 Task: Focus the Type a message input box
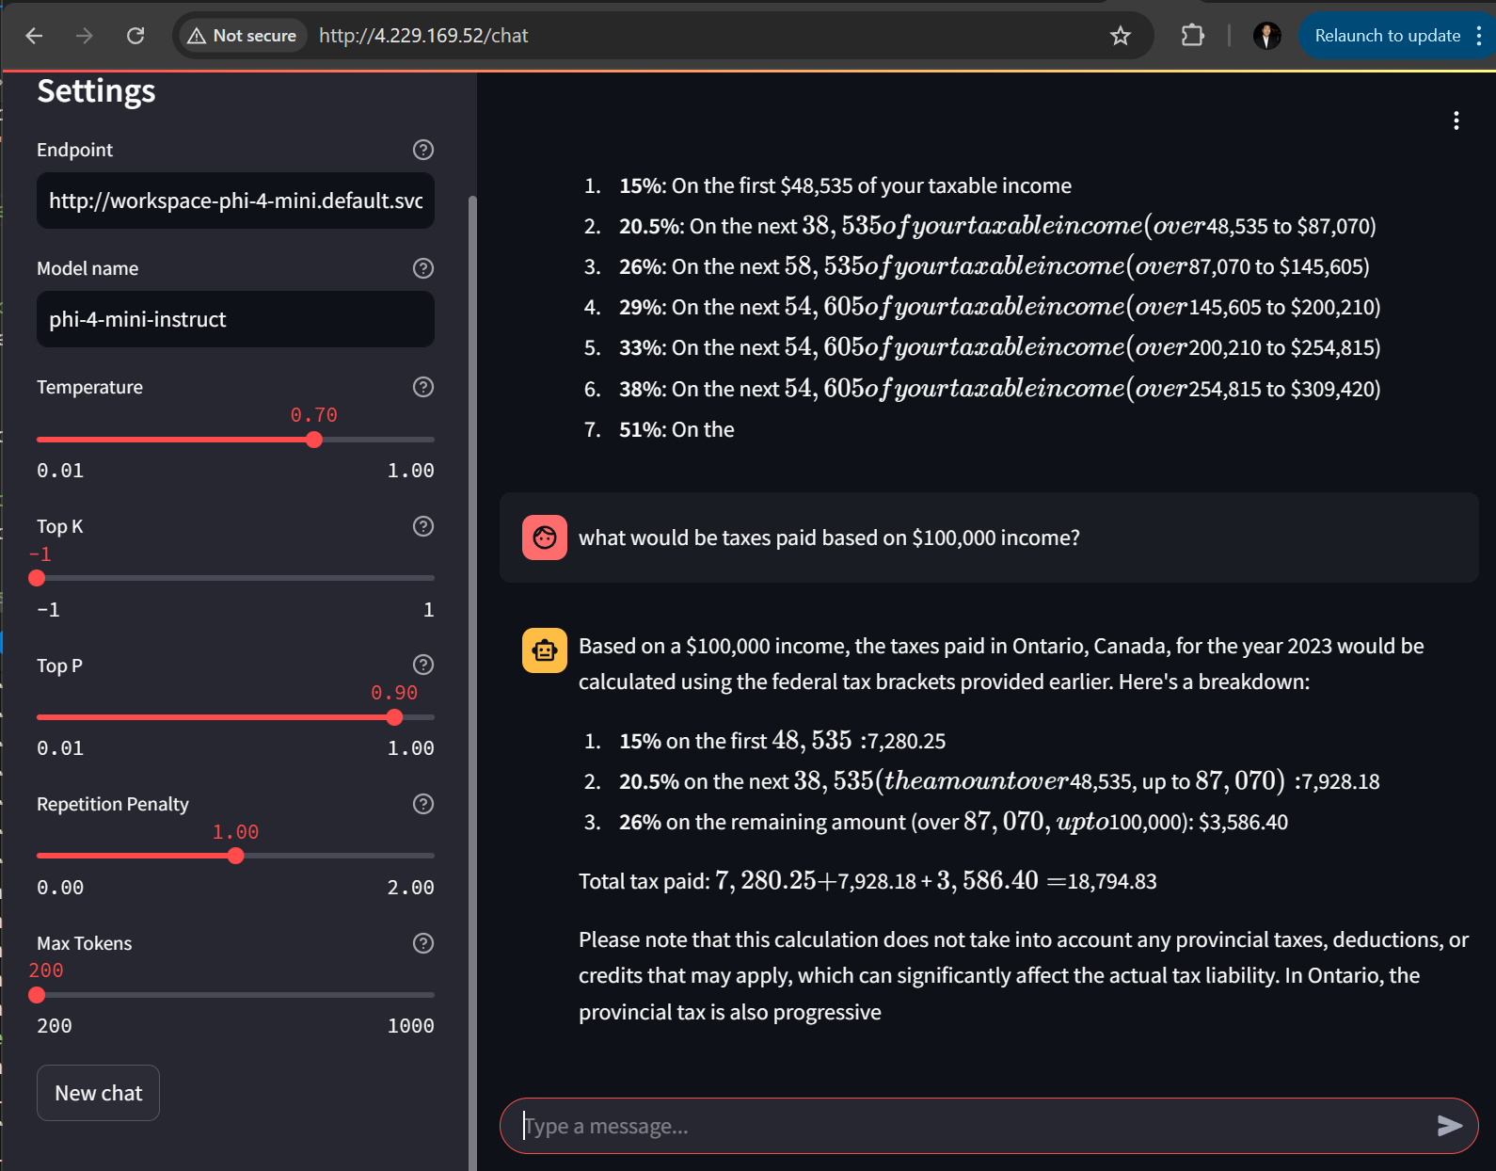coord(969,1126)
